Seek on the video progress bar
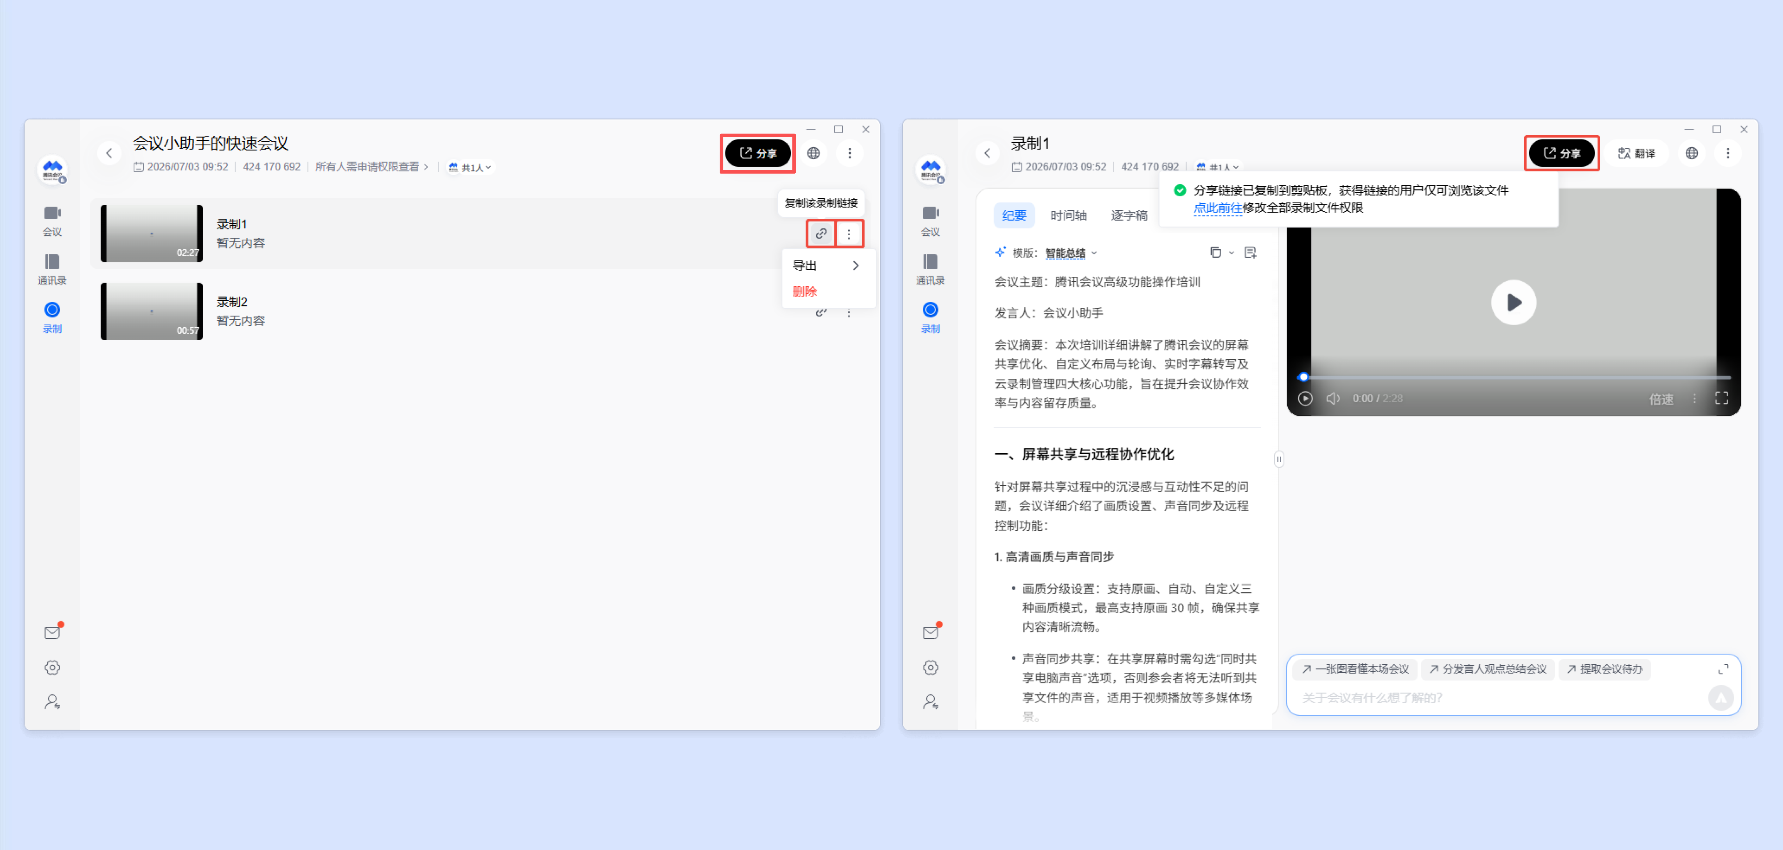 click(1514, 377)
